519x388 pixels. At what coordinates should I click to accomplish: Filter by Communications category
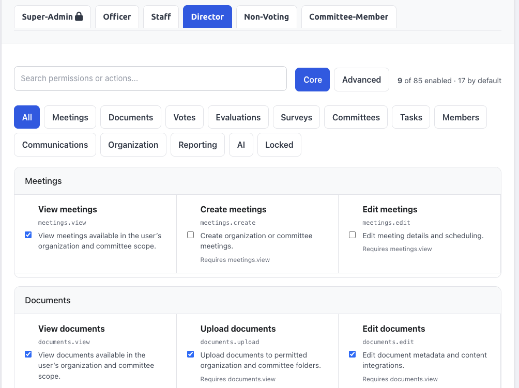(55, 145)
